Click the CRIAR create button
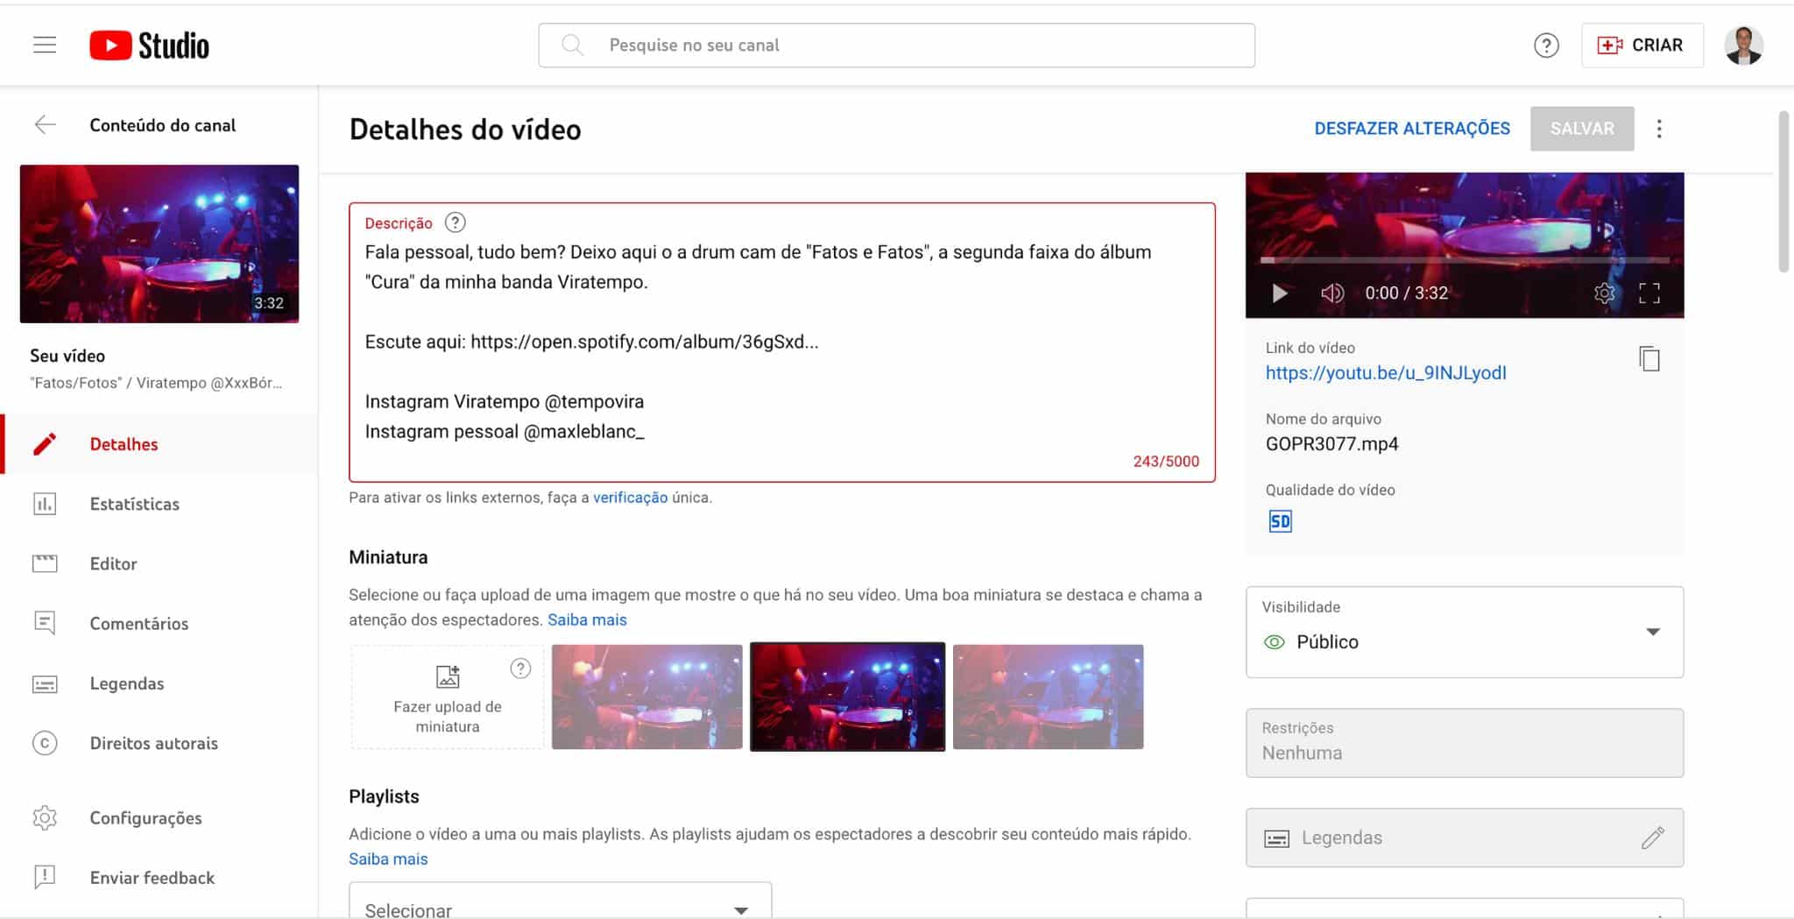Screen dimensions: 1794x919 tap(1642, 45)
